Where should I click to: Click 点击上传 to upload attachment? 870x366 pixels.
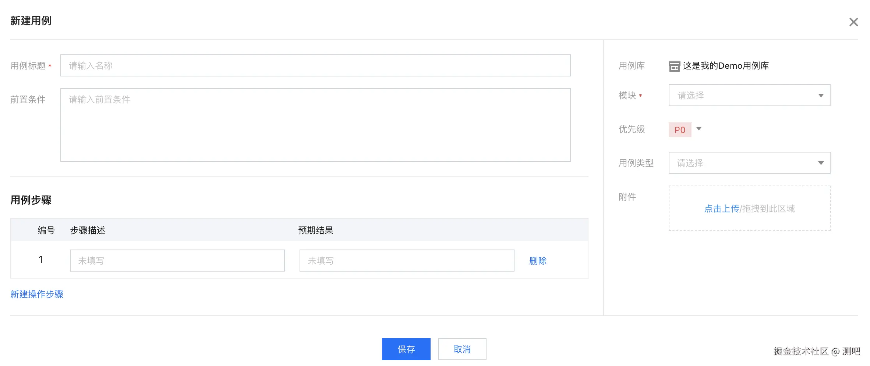click(x=721, y=209)
